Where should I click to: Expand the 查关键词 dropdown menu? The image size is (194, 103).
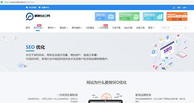(x=77, y=28)
